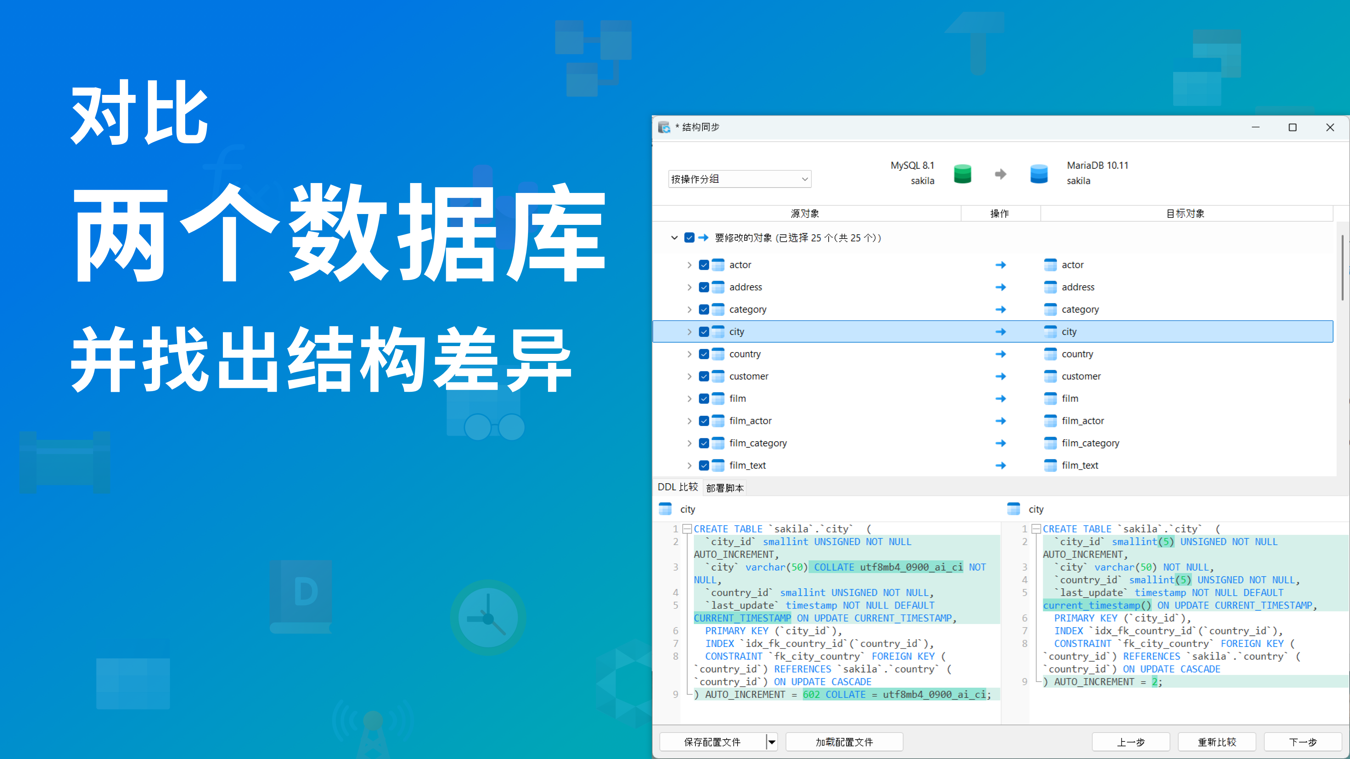This screenshot has height=759, width=1350.
Task: Click the green MySQL source database icon
Action: click(x=962, y=173)
